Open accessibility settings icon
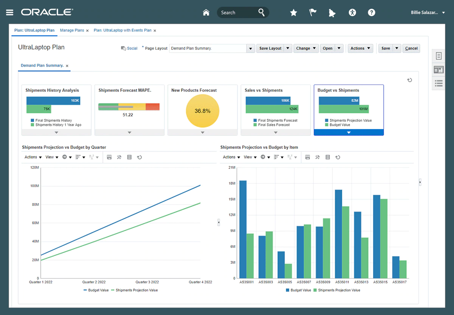Image resolution: width=454 pixels, height=315 pixels. (352, 12)
